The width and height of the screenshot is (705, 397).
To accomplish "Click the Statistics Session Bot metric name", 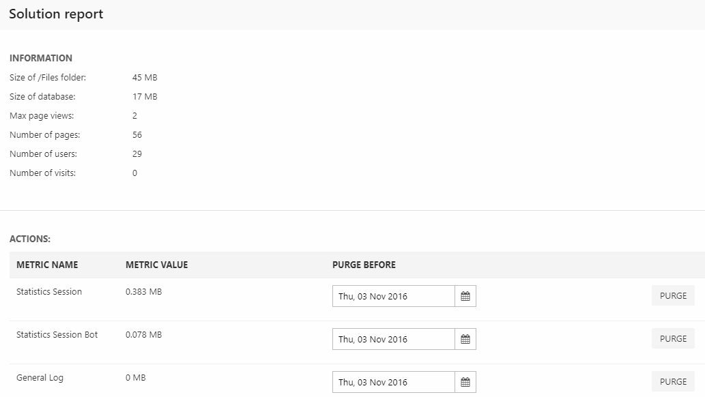I will point(57,335).
